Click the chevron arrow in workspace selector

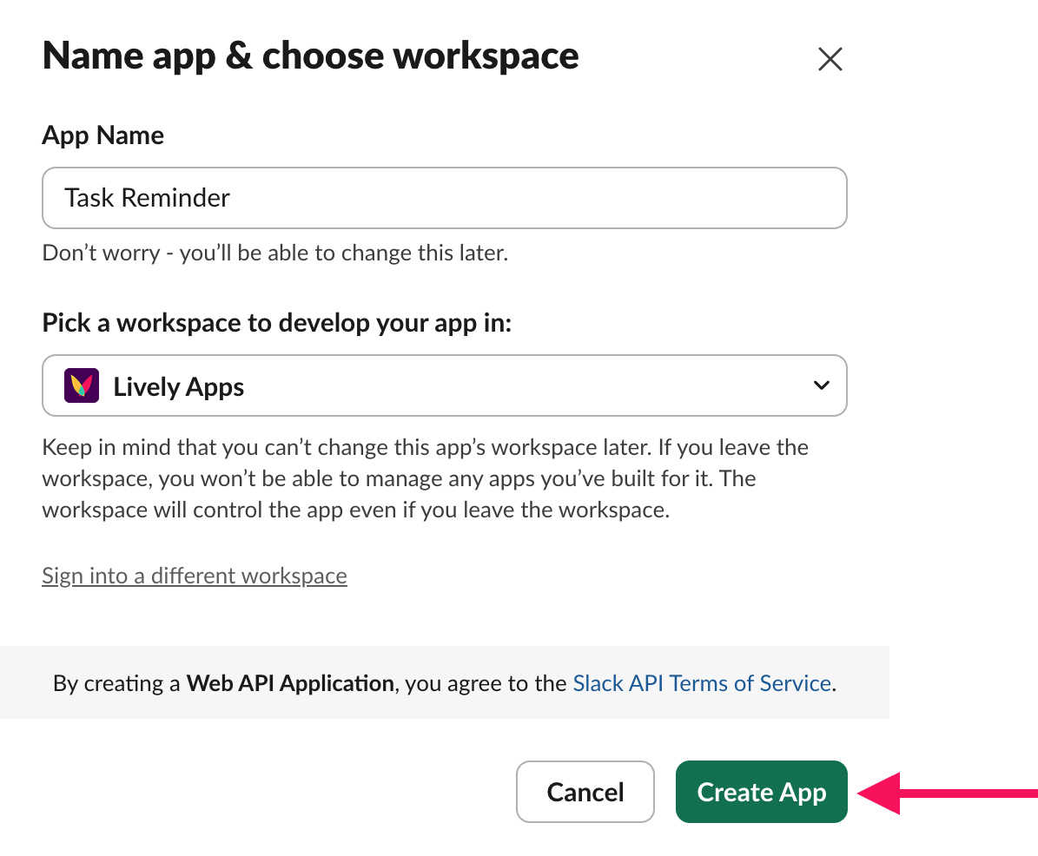pyautogui.click(x=821, y=385)
